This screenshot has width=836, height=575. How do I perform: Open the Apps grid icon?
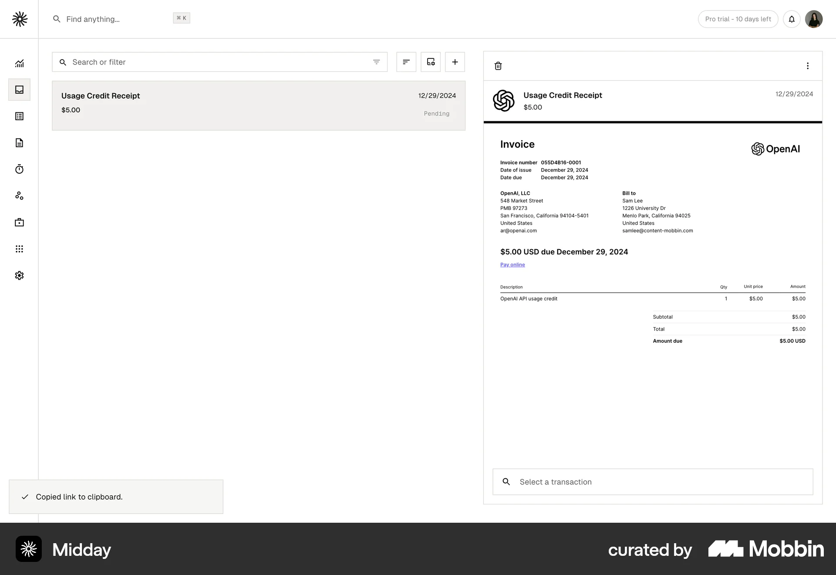coord(19,249)
